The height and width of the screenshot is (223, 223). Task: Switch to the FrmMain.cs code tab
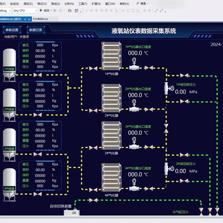[40, 19]
